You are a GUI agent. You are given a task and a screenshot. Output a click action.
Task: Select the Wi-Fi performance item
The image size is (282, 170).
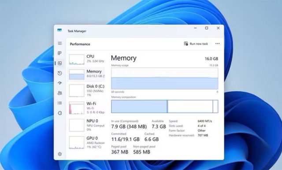click(86, 108)
